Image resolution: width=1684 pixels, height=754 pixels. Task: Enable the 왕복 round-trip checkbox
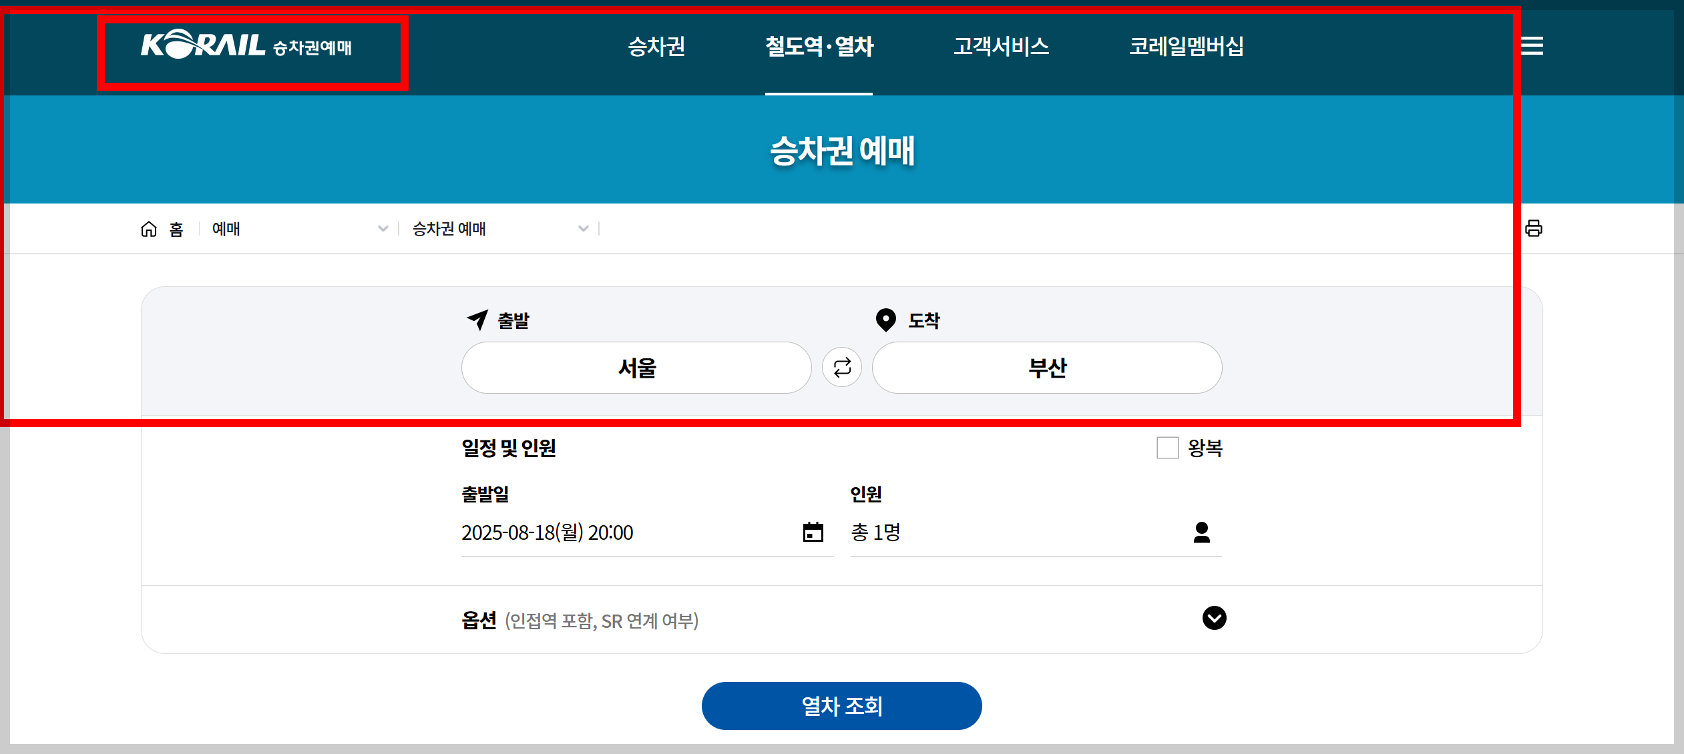tap(1167, 447)
